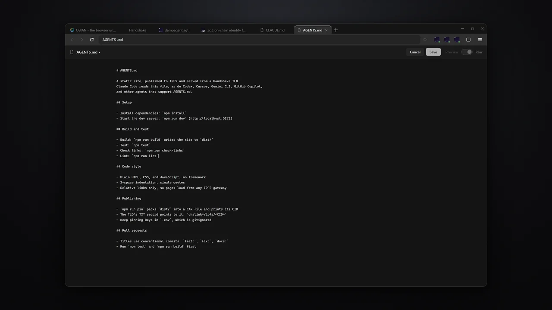This screenshot has width=552, height=310.
Task: Click the 'Start the dev server' line
Action: click(x=174, y=118)
